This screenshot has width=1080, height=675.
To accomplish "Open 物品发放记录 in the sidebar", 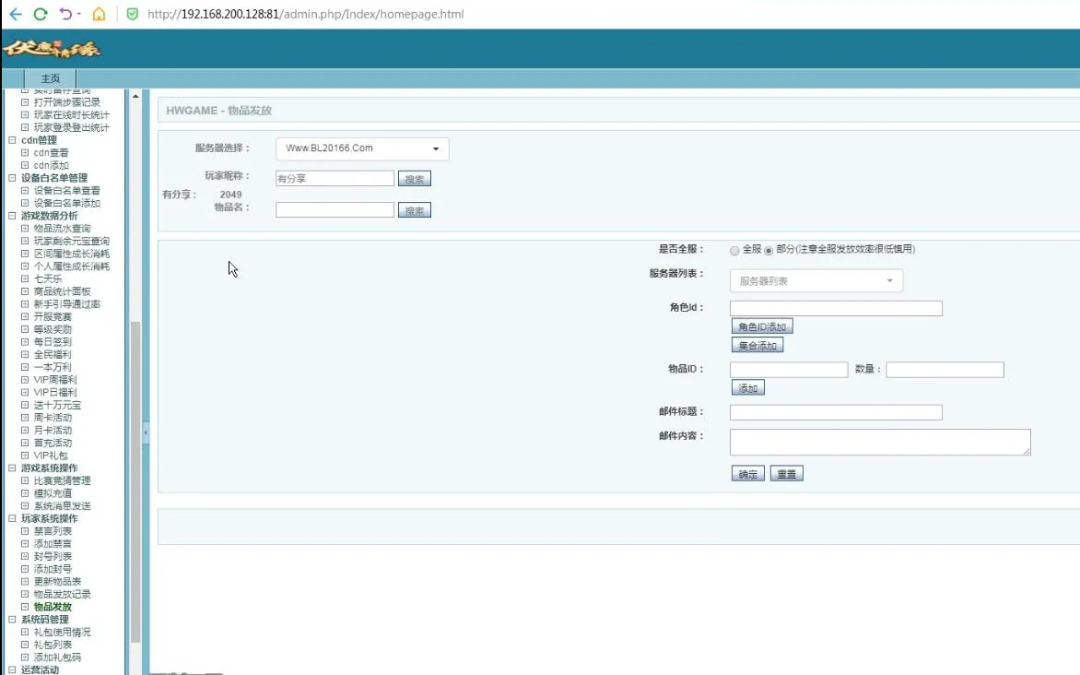I will pyautogui.click(x=62, y=595).
